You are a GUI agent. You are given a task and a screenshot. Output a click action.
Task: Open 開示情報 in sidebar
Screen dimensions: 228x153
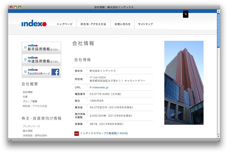tap(28, 131)
